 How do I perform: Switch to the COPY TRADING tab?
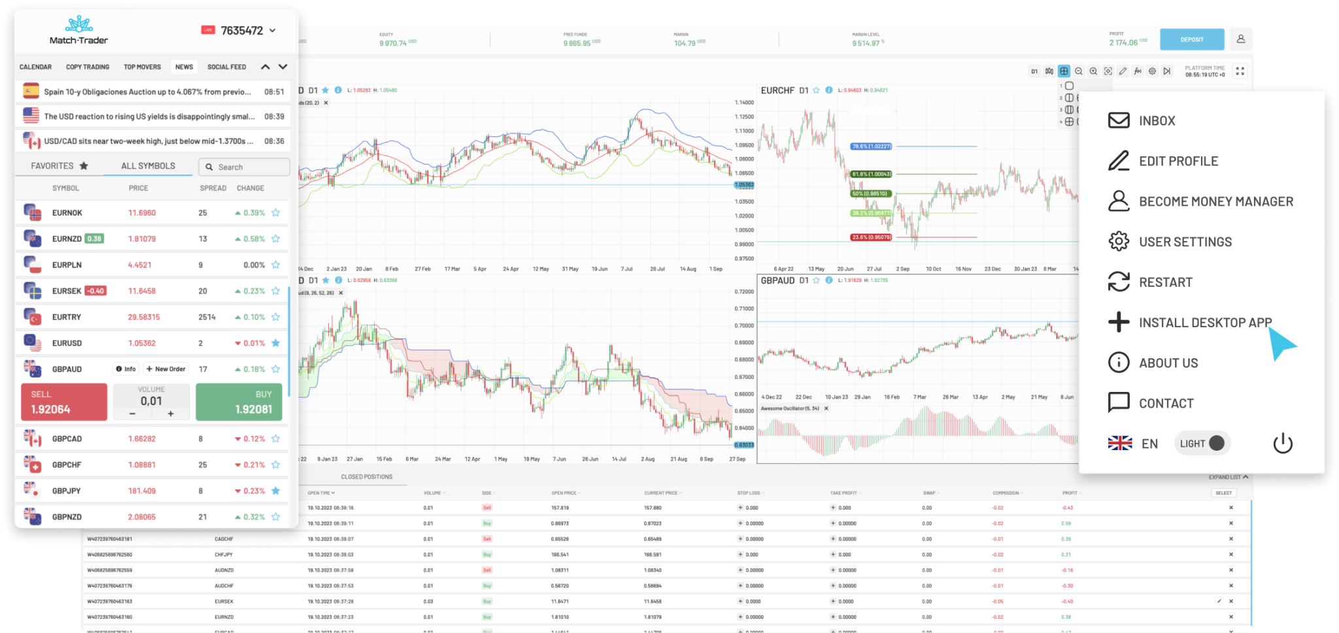tap(88, 66)
